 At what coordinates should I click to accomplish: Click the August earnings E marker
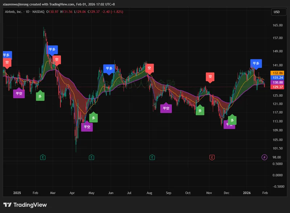152,157
